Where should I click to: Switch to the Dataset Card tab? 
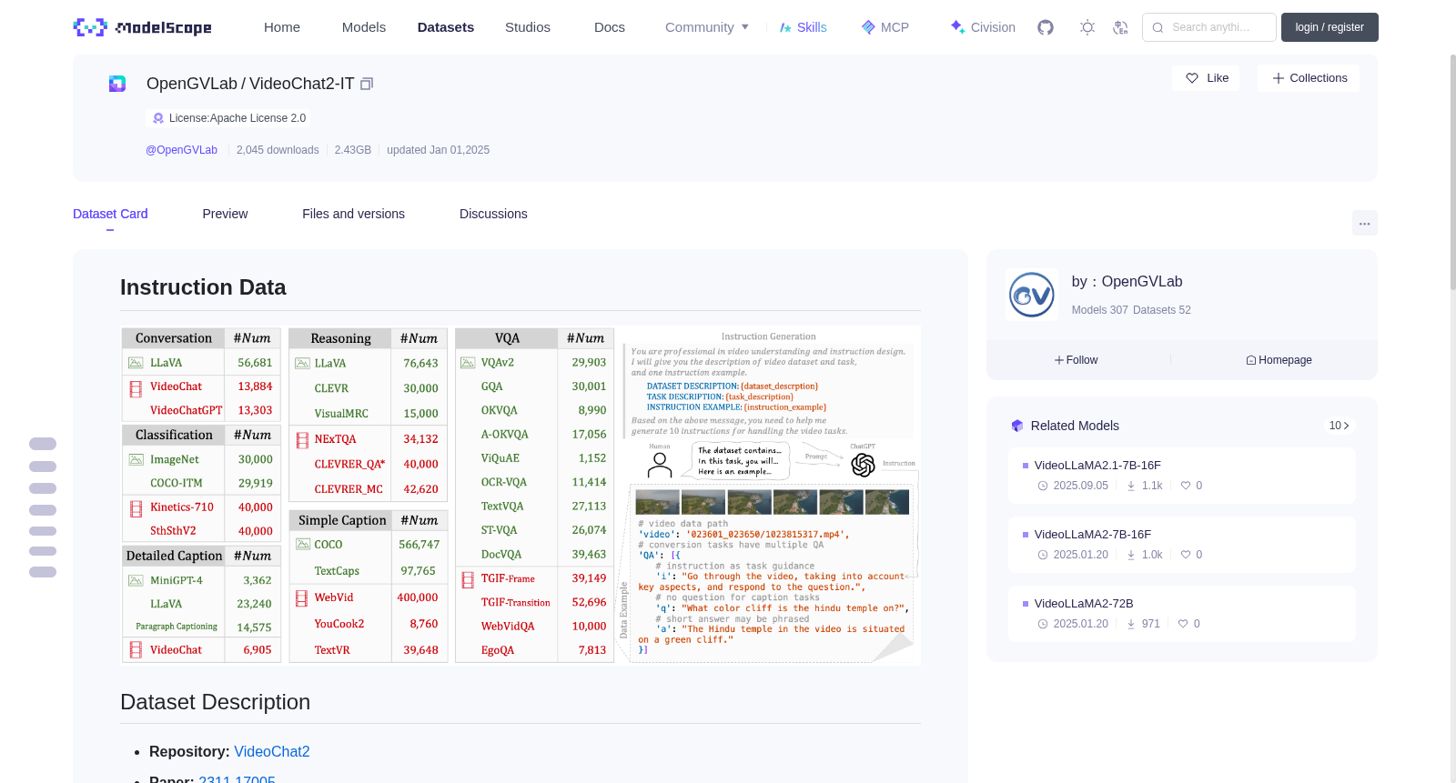(x=110, y=214)
